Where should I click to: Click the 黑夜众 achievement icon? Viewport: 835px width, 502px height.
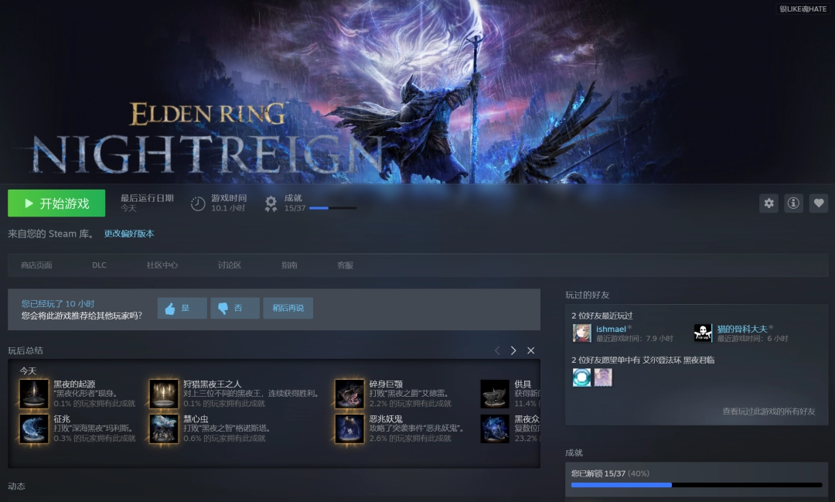pos(495,429)
